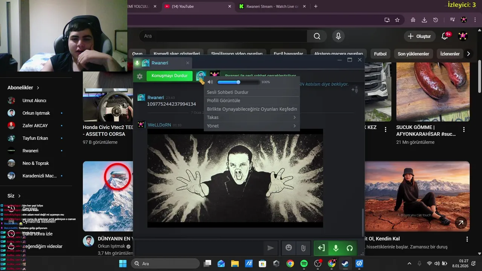Open invite friend icon in Steam chat
The width and height of the screenshot is (482, 271).
355,90
